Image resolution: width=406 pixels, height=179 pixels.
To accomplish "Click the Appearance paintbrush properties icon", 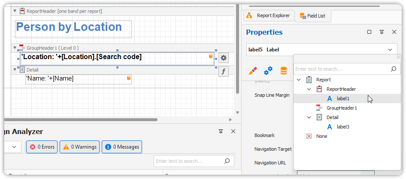I will pyautogui.click(x=253, y=71).
